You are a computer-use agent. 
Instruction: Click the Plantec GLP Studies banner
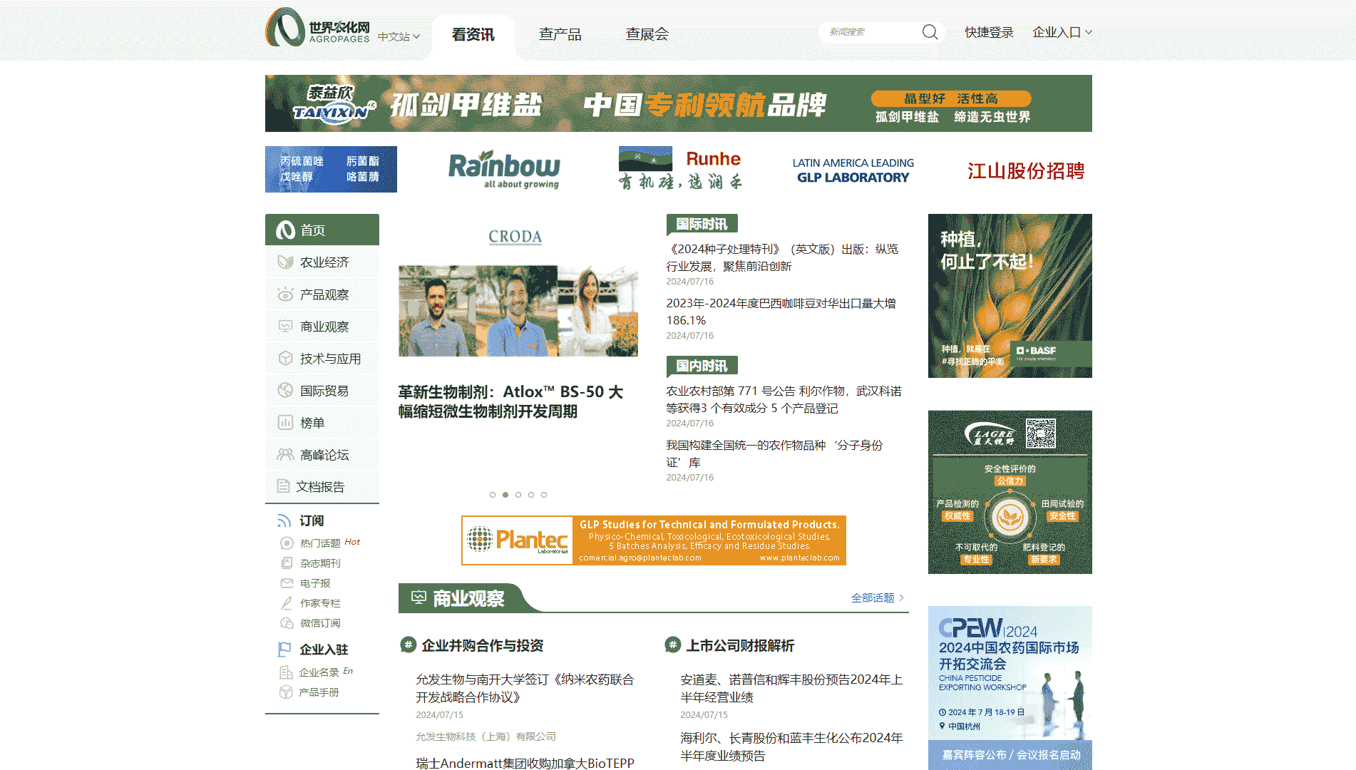point(654,540)
